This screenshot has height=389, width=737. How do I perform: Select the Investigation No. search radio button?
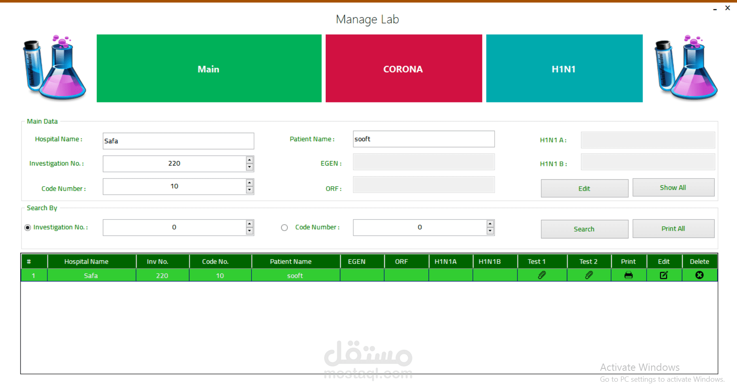tap(28, 227)
